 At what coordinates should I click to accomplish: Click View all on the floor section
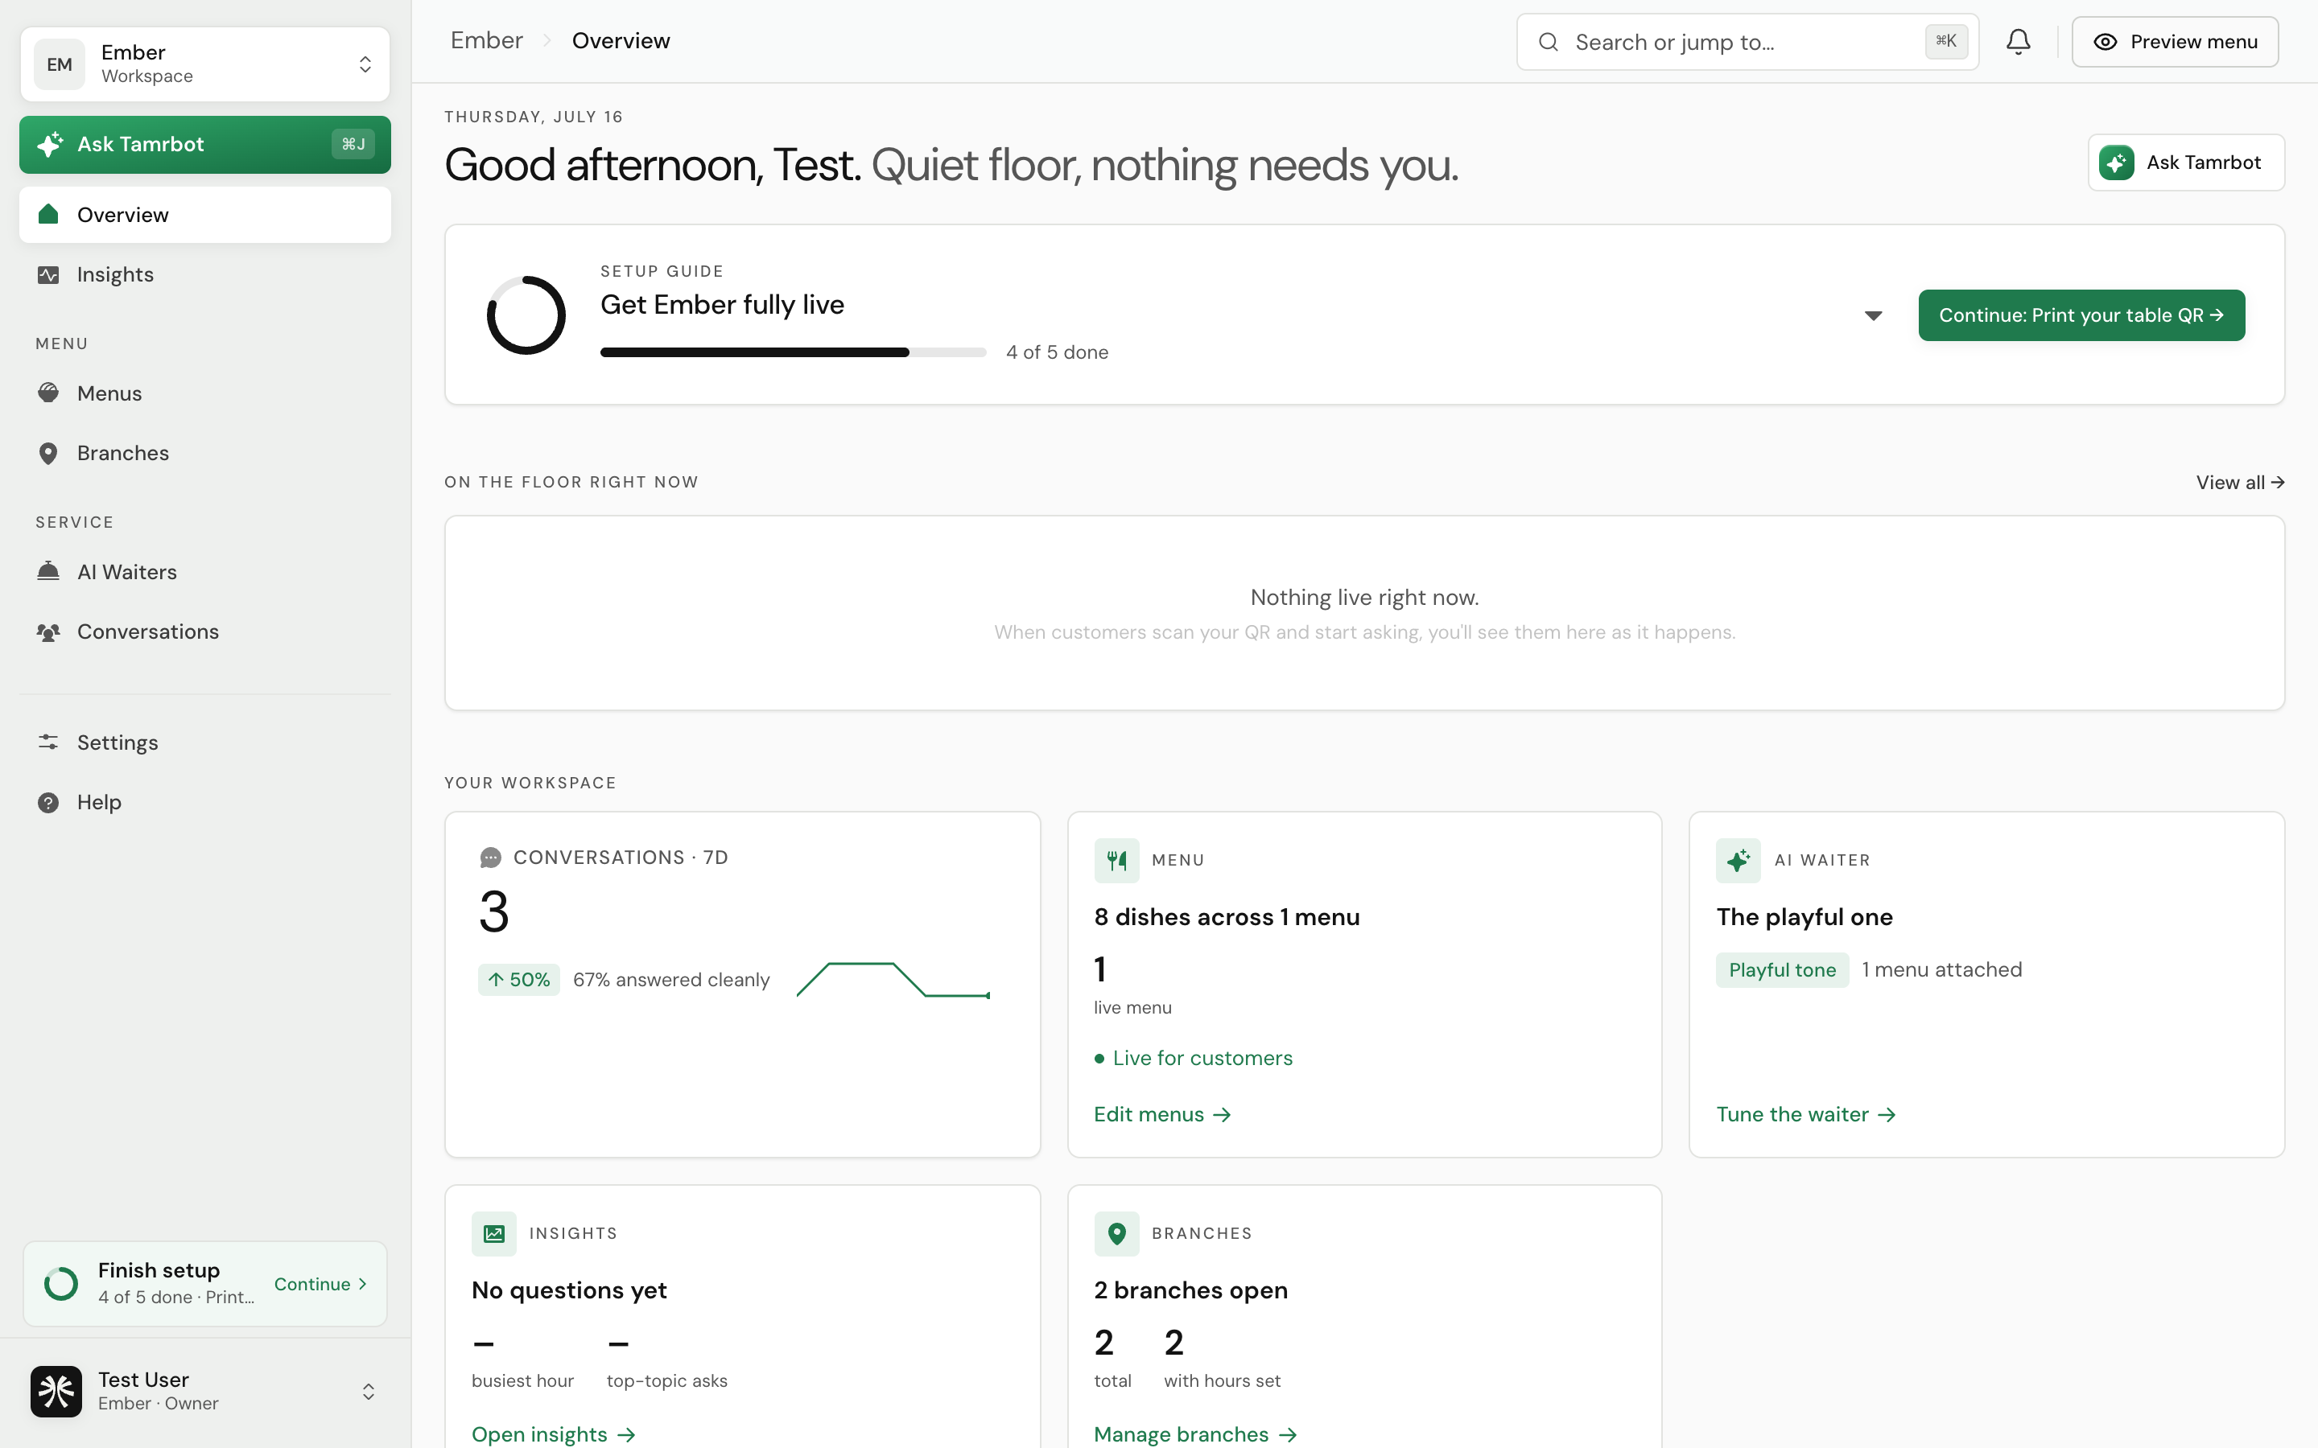point(2239,483)
